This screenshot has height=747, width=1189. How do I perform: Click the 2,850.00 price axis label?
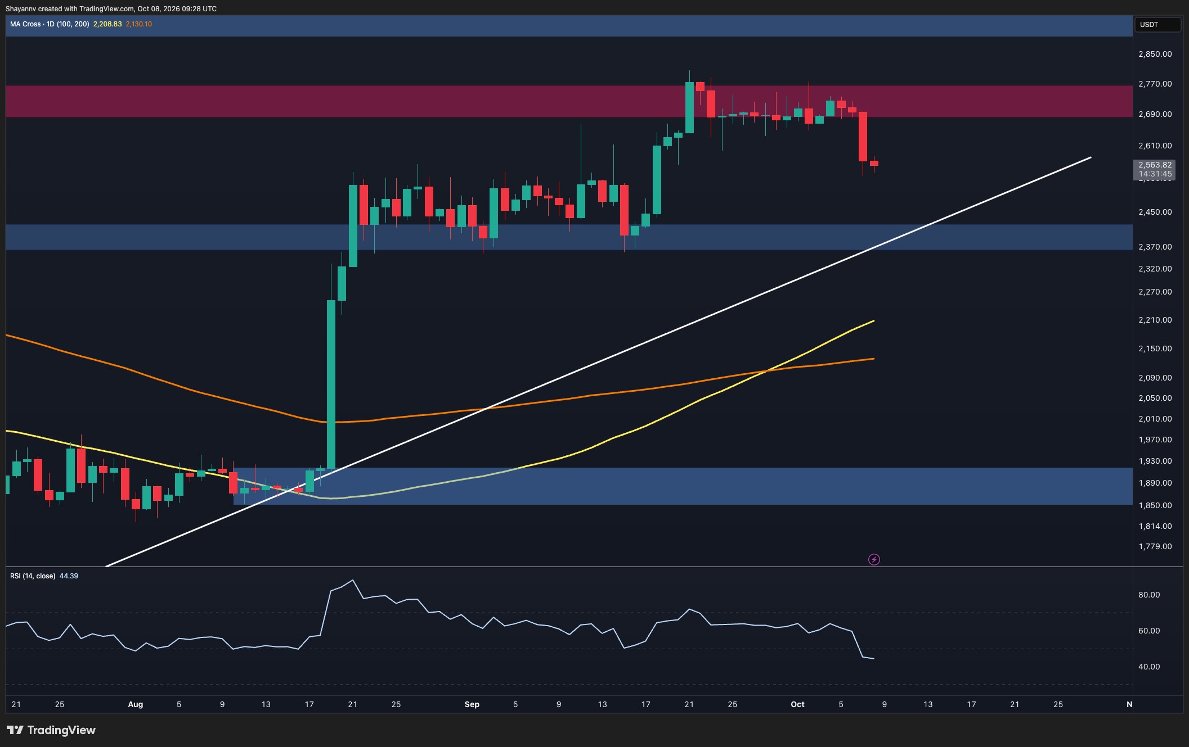(x=1155, y=54)
